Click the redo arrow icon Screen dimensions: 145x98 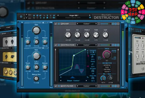[44, 15]
